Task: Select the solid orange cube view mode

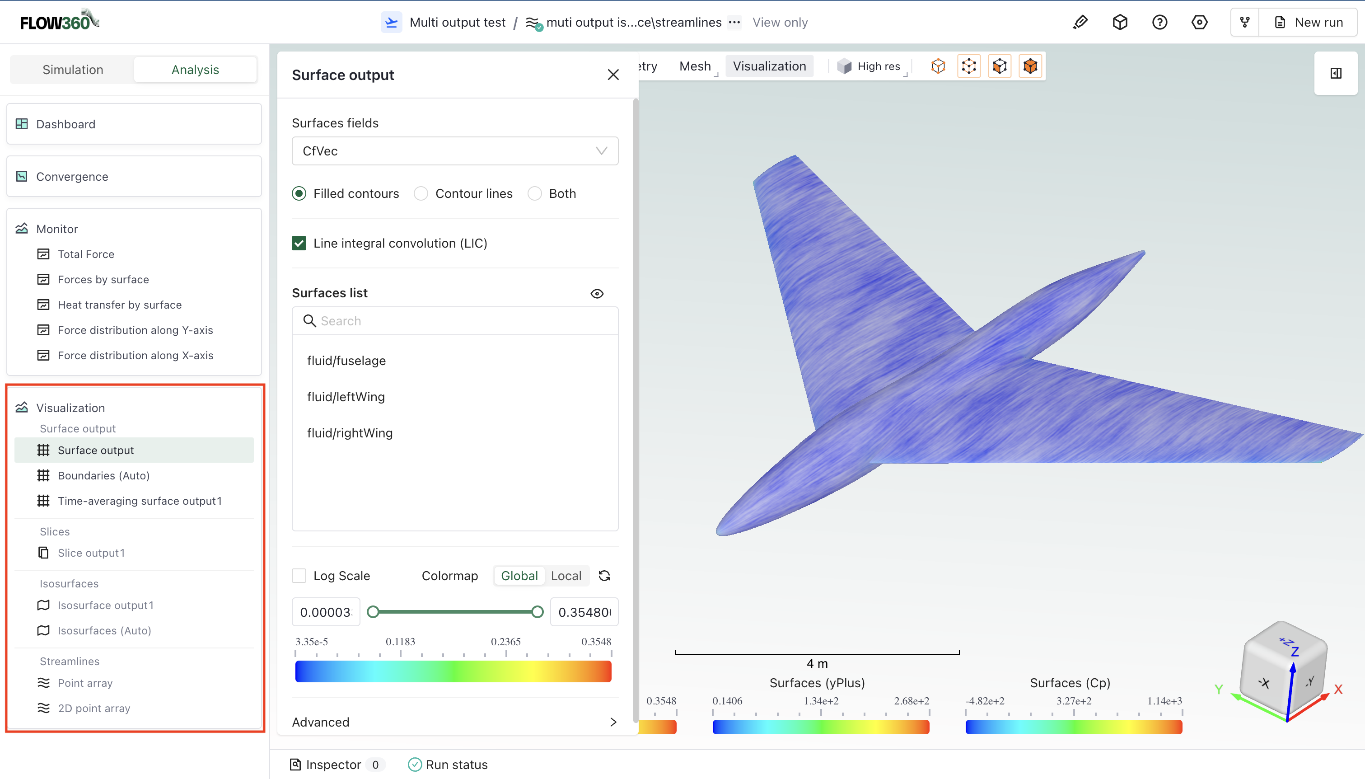Action: pos(1030,66)
